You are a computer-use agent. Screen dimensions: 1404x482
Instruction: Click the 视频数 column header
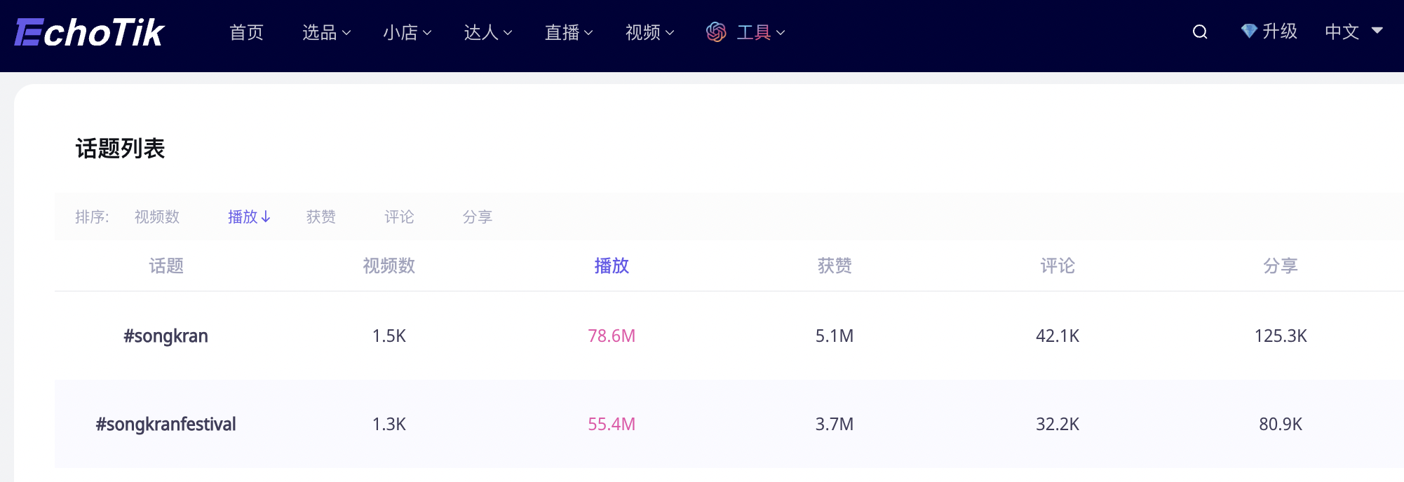[389, 266]
